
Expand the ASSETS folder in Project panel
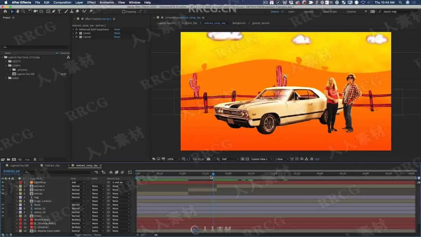point(6,61)
